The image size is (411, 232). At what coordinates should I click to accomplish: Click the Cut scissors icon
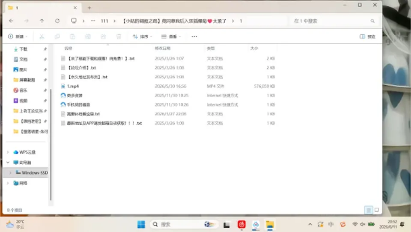coord(42,36)
